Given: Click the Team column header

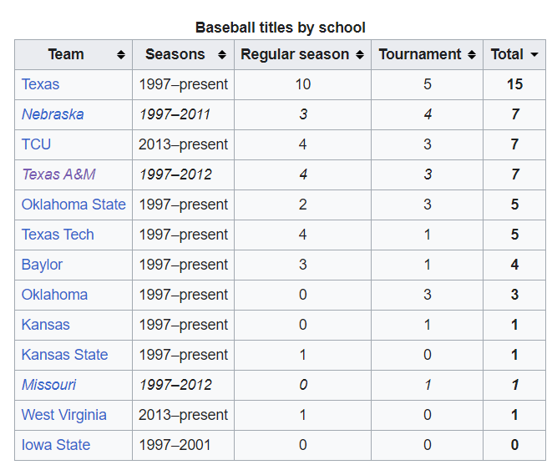Looking at the screenshot, I should tap(66, 55).
